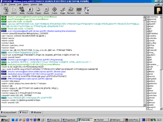Click the chat message input field

(x=73, y=109)
